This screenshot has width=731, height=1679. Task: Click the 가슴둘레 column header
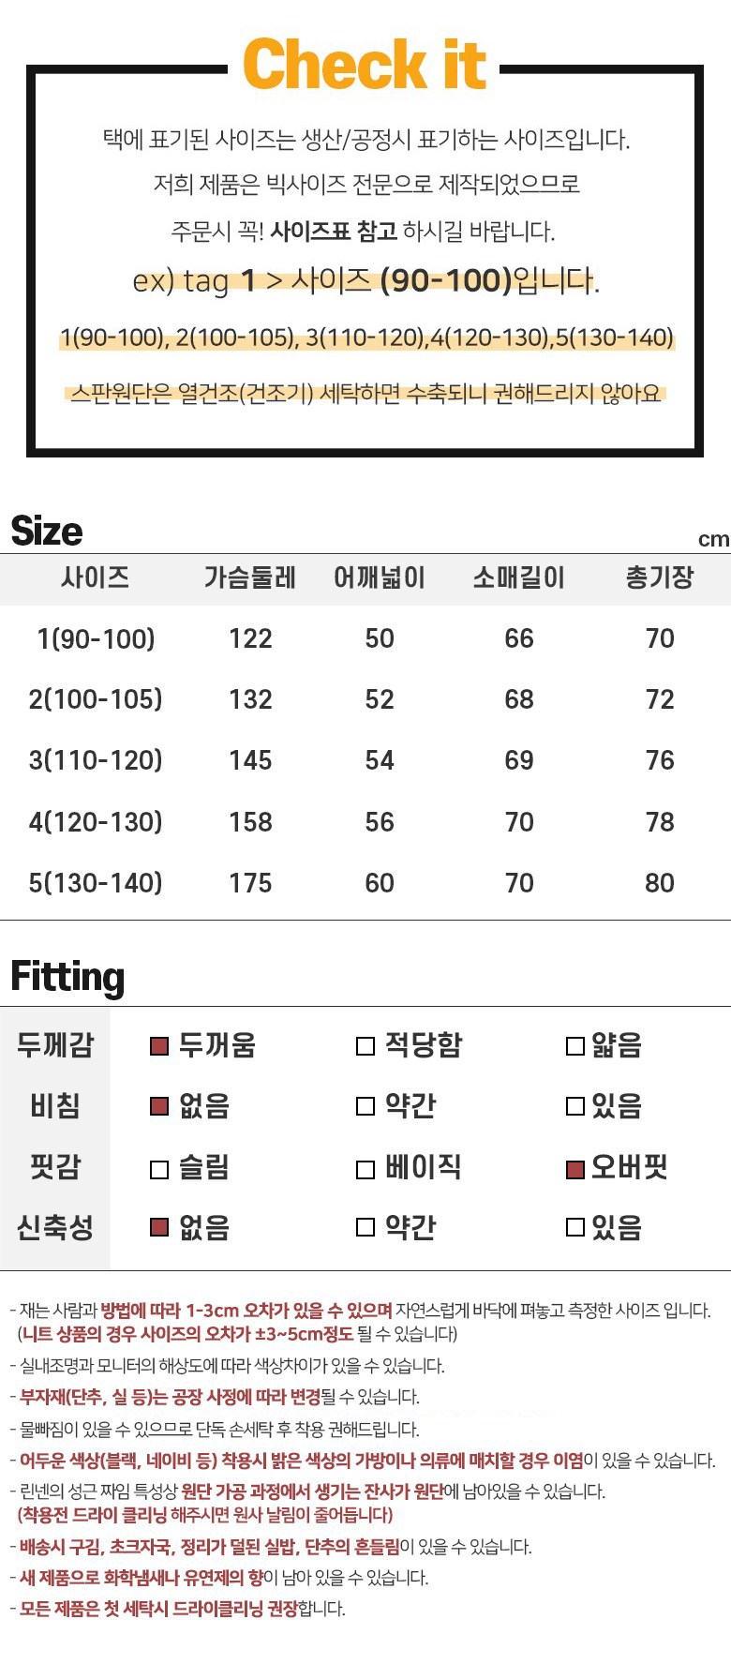coord(250,577)
